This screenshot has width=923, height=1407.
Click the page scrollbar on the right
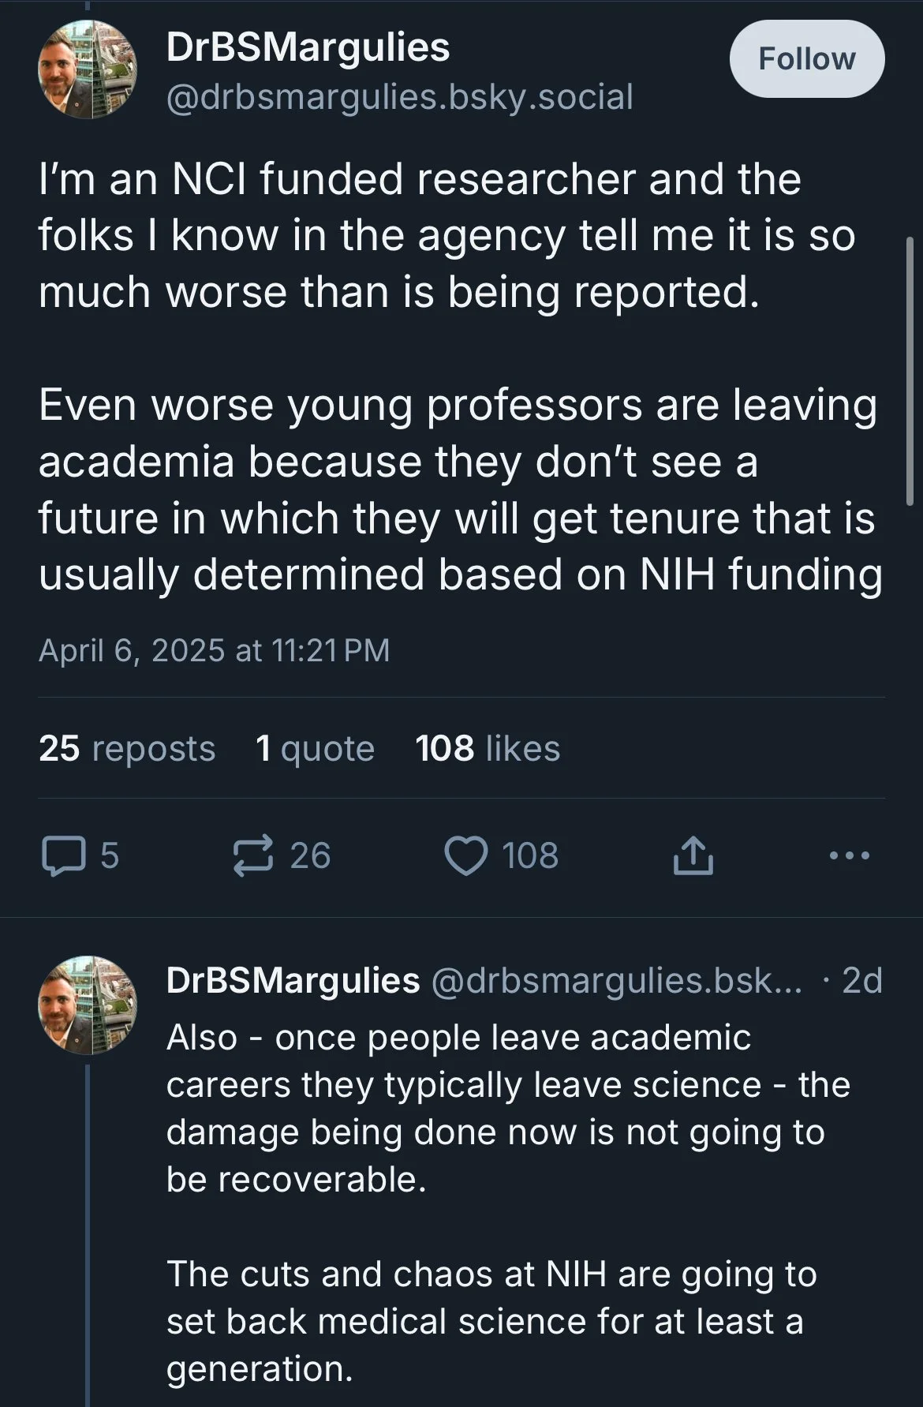pyautogui.click(x=910, y=371)
